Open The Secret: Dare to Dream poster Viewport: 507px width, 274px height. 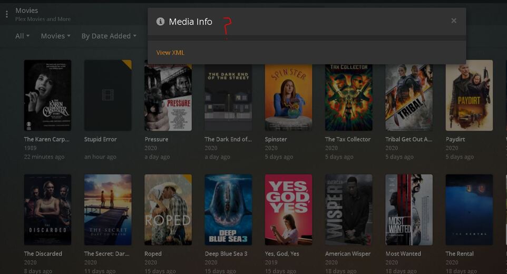108,210
